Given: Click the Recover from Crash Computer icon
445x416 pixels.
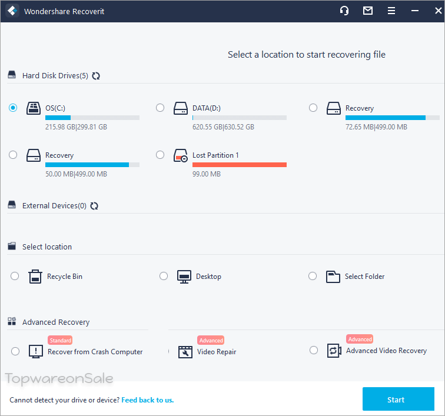Looking at the screenshot, I should pyautogui.click(x=36, y=351).
